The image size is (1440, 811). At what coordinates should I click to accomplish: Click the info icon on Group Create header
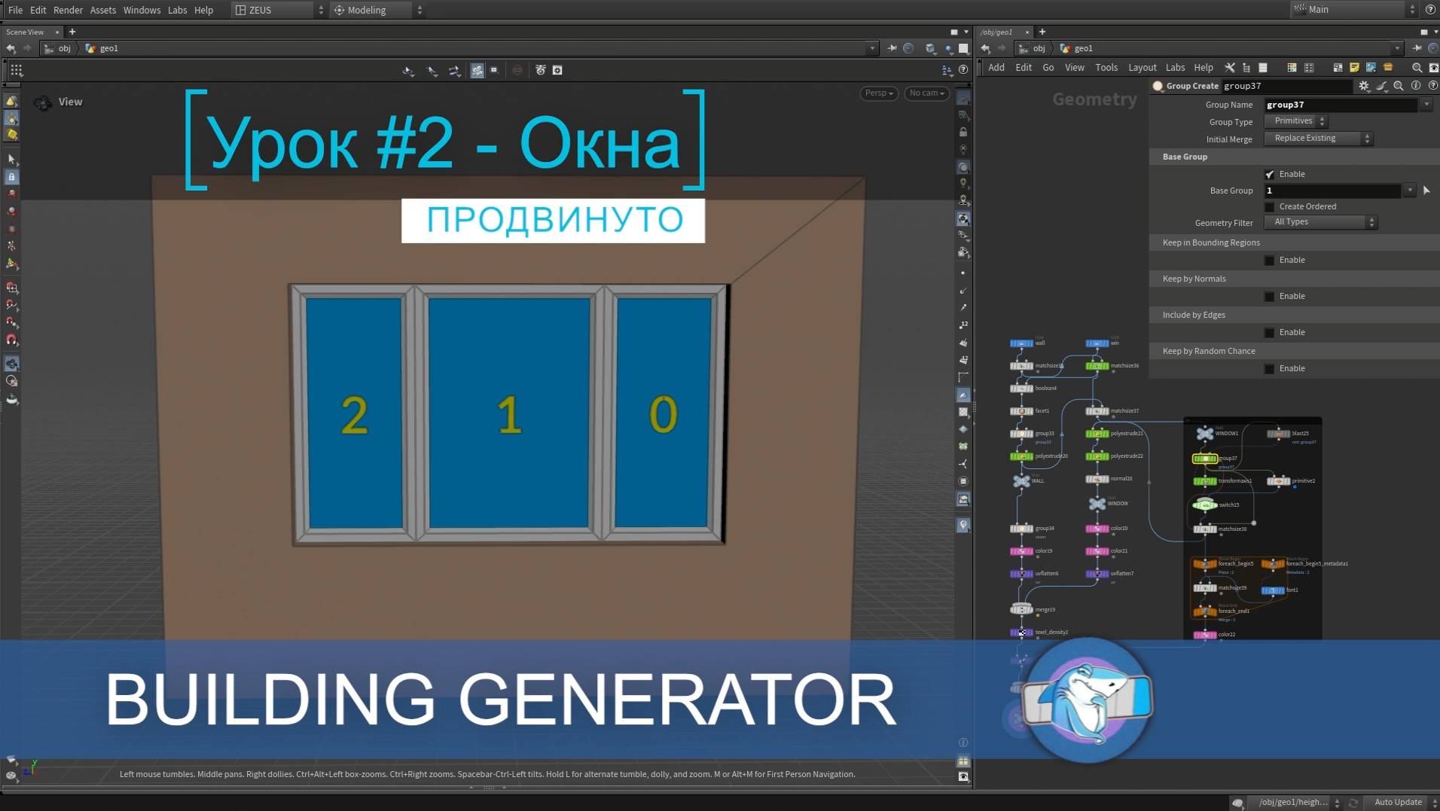click(1417, 85)
